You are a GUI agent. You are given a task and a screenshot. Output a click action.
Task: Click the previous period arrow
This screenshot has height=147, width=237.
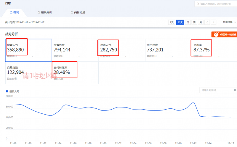[207, 22]
